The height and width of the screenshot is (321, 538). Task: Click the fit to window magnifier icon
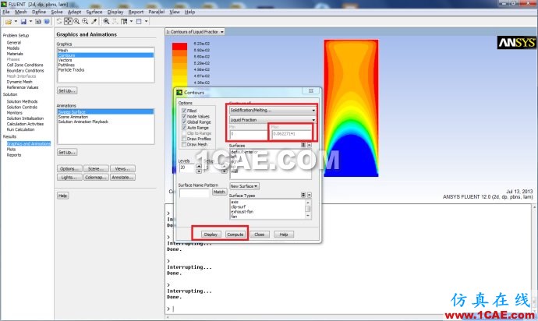pos(106,21)
